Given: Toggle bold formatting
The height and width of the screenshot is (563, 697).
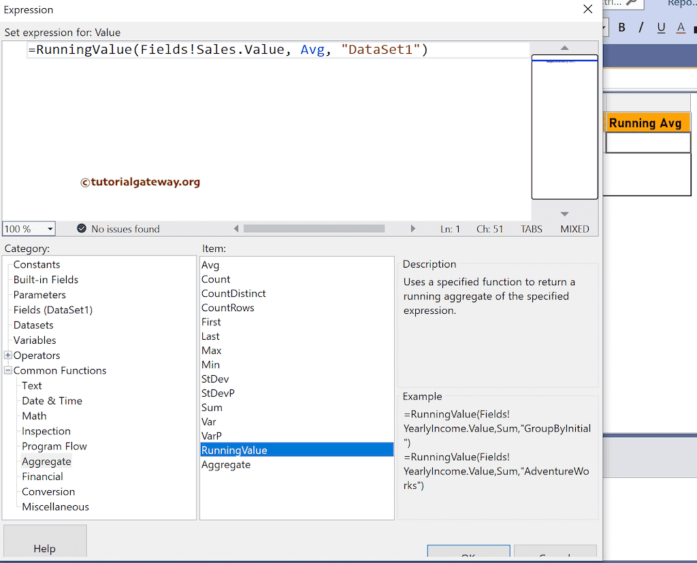Looking at the screenshot, I should click(621, 25).
